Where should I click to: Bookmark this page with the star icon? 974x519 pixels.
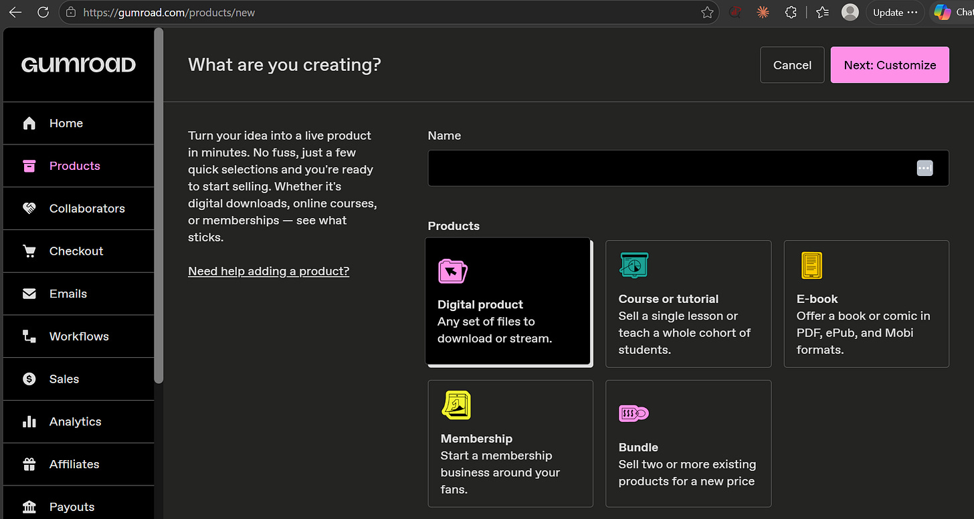pyautogui.click(x=707, y=12)
